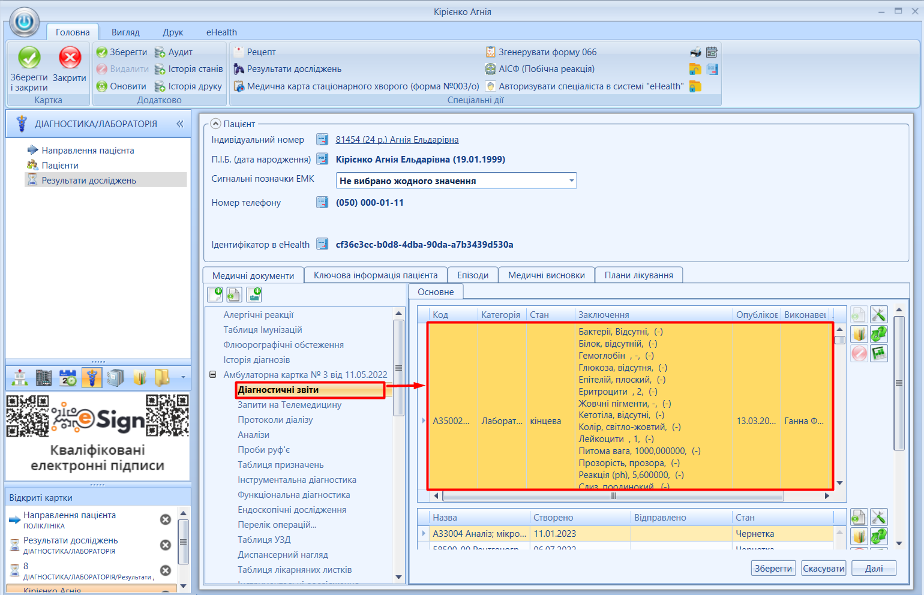The width and height of the screenshot is (924, 595).
Task: Open Плани лікування tab
Action: pos(639,275)
